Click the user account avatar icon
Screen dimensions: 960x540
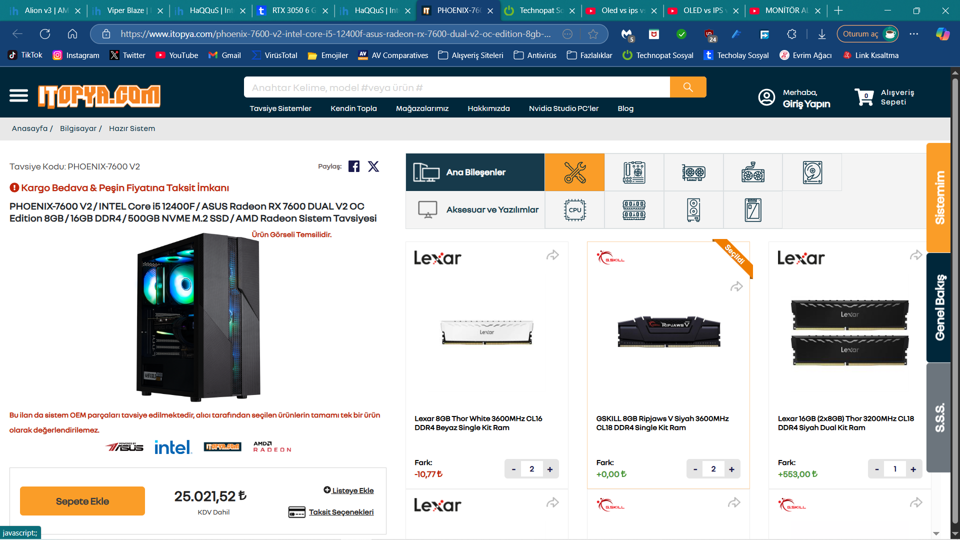766,97
